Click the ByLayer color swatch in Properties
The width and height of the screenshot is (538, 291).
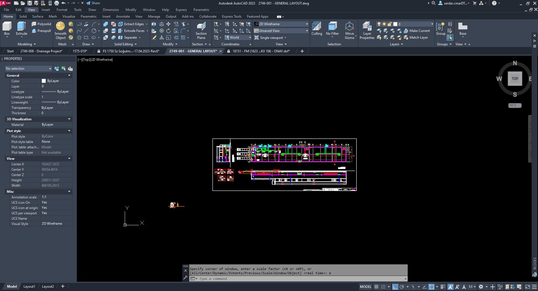pos(44,81)
